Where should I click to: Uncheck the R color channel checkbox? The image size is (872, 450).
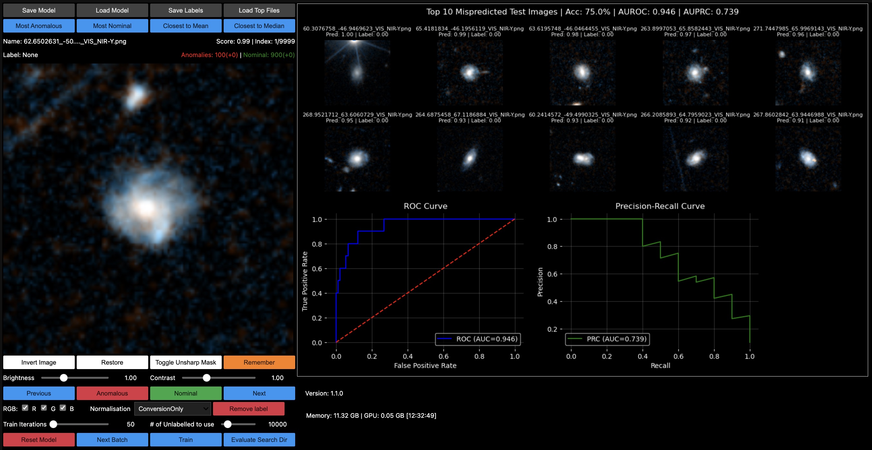click(x=25, y=408)
